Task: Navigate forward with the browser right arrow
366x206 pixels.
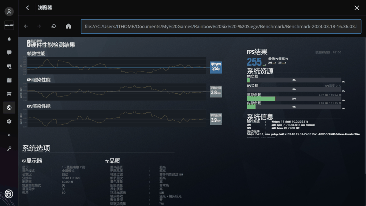Action: click(39, 26)
